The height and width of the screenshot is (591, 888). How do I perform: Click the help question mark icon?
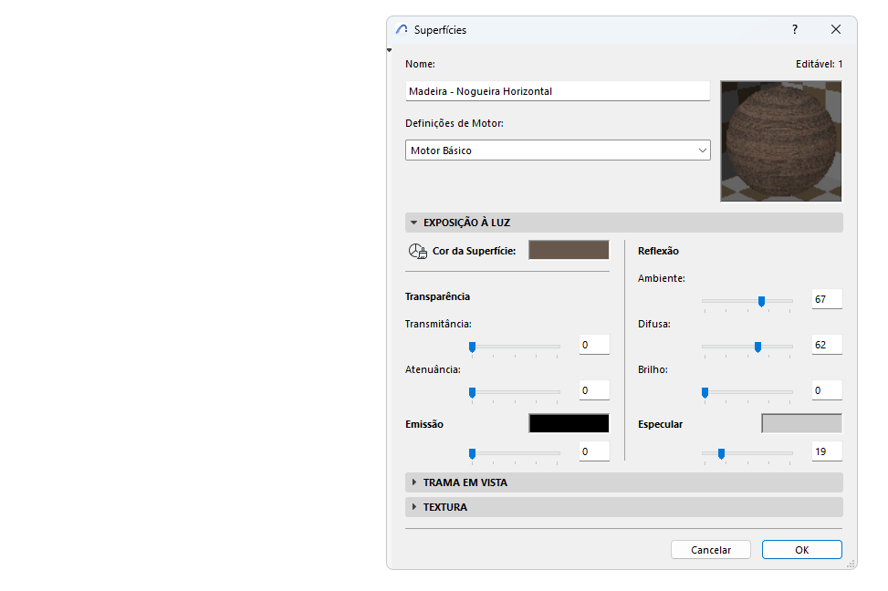pyautogui.click(x=794, y=29)
